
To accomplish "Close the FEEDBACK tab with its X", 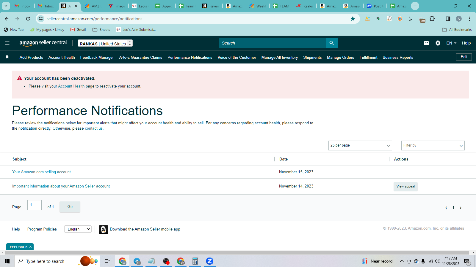I will [30, 247].
